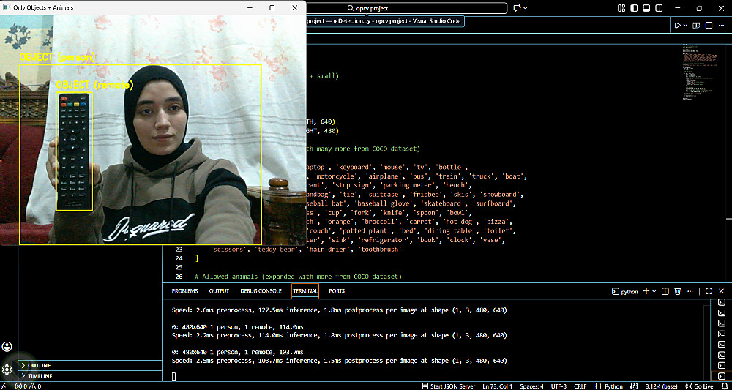This screenshot has height=390, width=732.
Task: Split the terminal pane
Action: click(665, 291)
